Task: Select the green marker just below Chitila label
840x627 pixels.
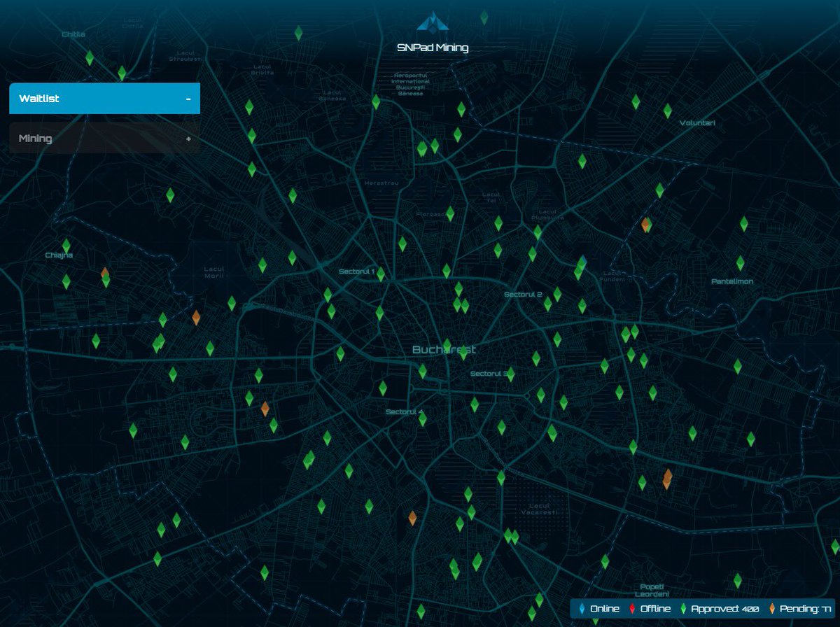Action: click(90, 58)
